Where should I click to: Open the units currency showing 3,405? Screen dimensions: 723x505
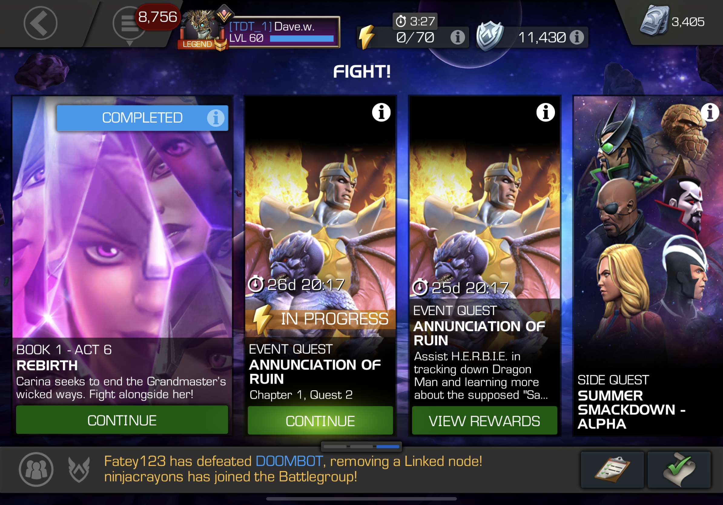pyautogui.click(x=673, y=21)
